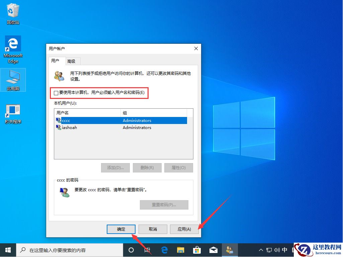This screenshot has height=257, width=343.
Task: Launch the Mail app from the taskbar
Action: point(213,250)
